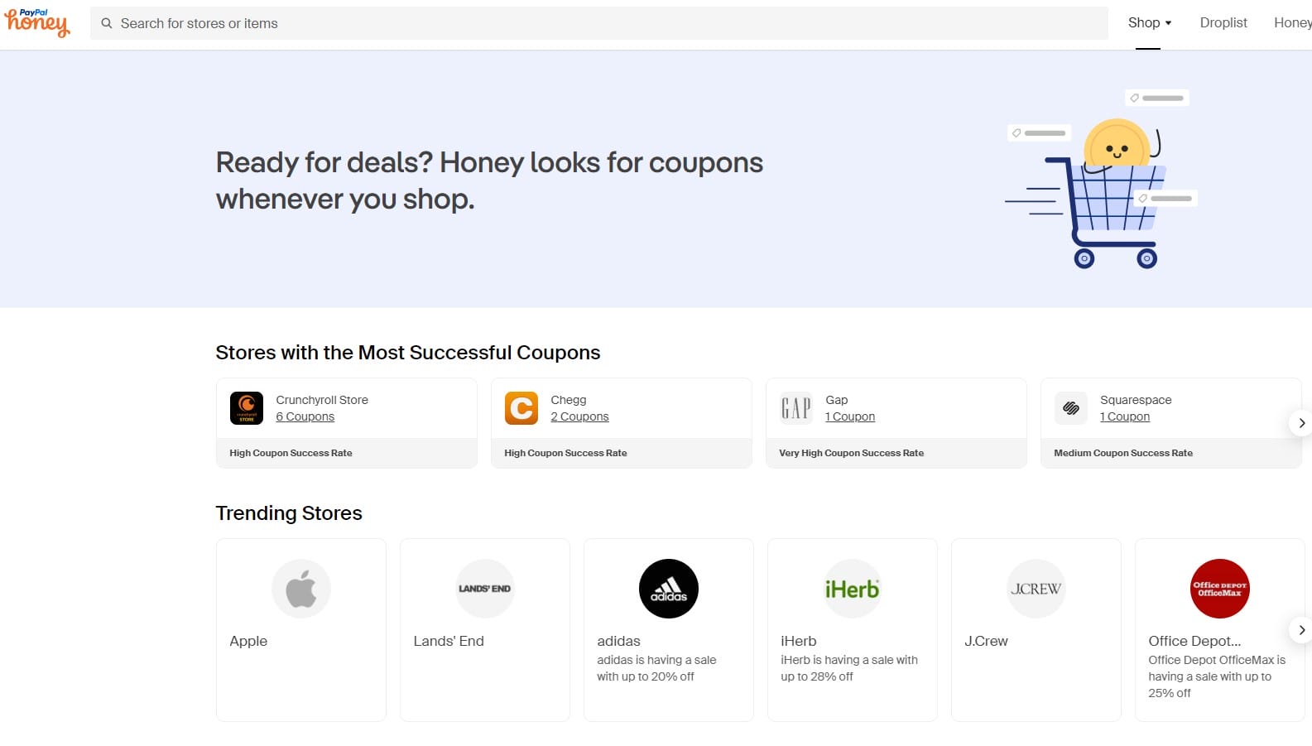Open the J.Crew store logo
Viewport: 1312px width, 746px height.
1036,589
